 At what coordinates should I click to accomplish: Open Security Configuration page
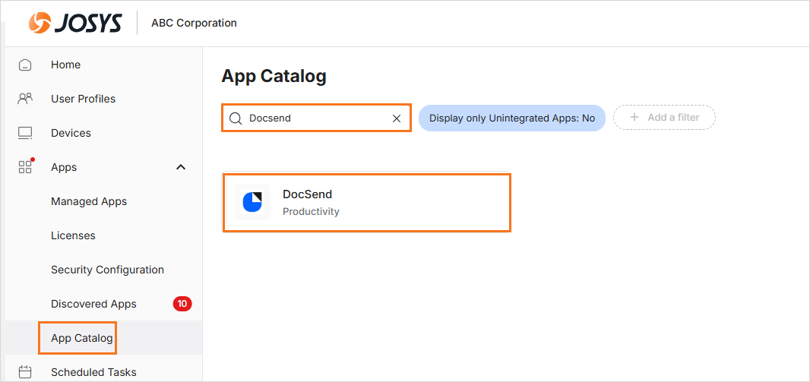[107, 270]
